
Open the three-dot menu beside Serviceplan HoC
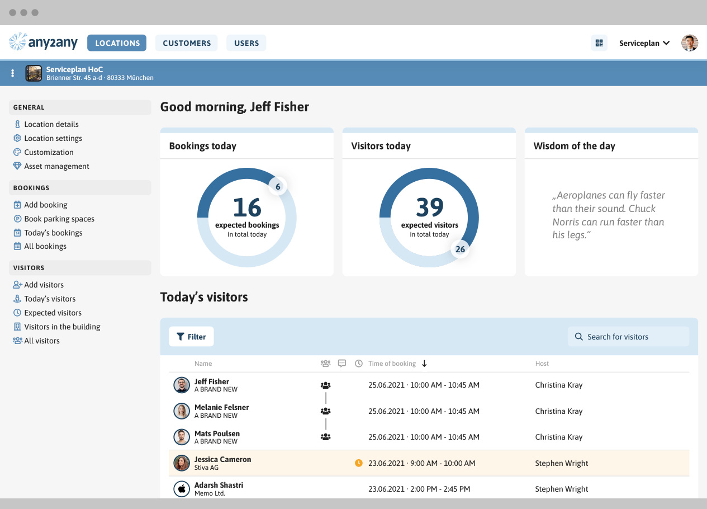tap(13, 73)
